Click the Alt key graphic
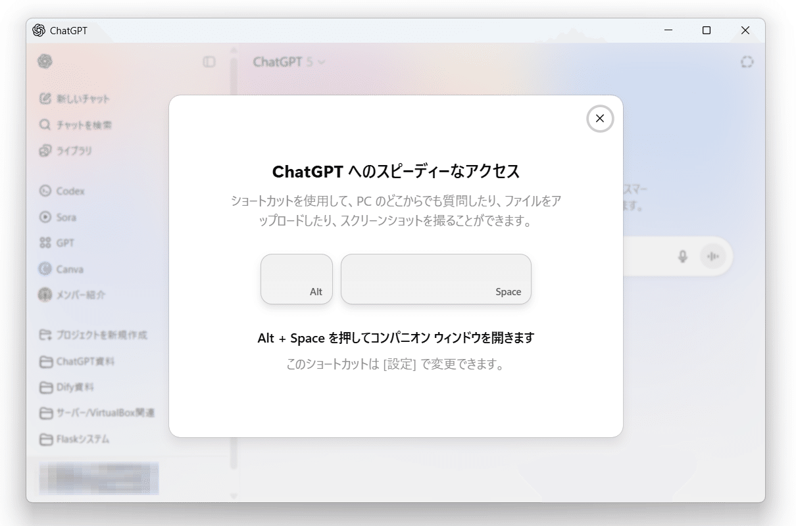This screenshot has width=796, height=526. pos(297,279)
